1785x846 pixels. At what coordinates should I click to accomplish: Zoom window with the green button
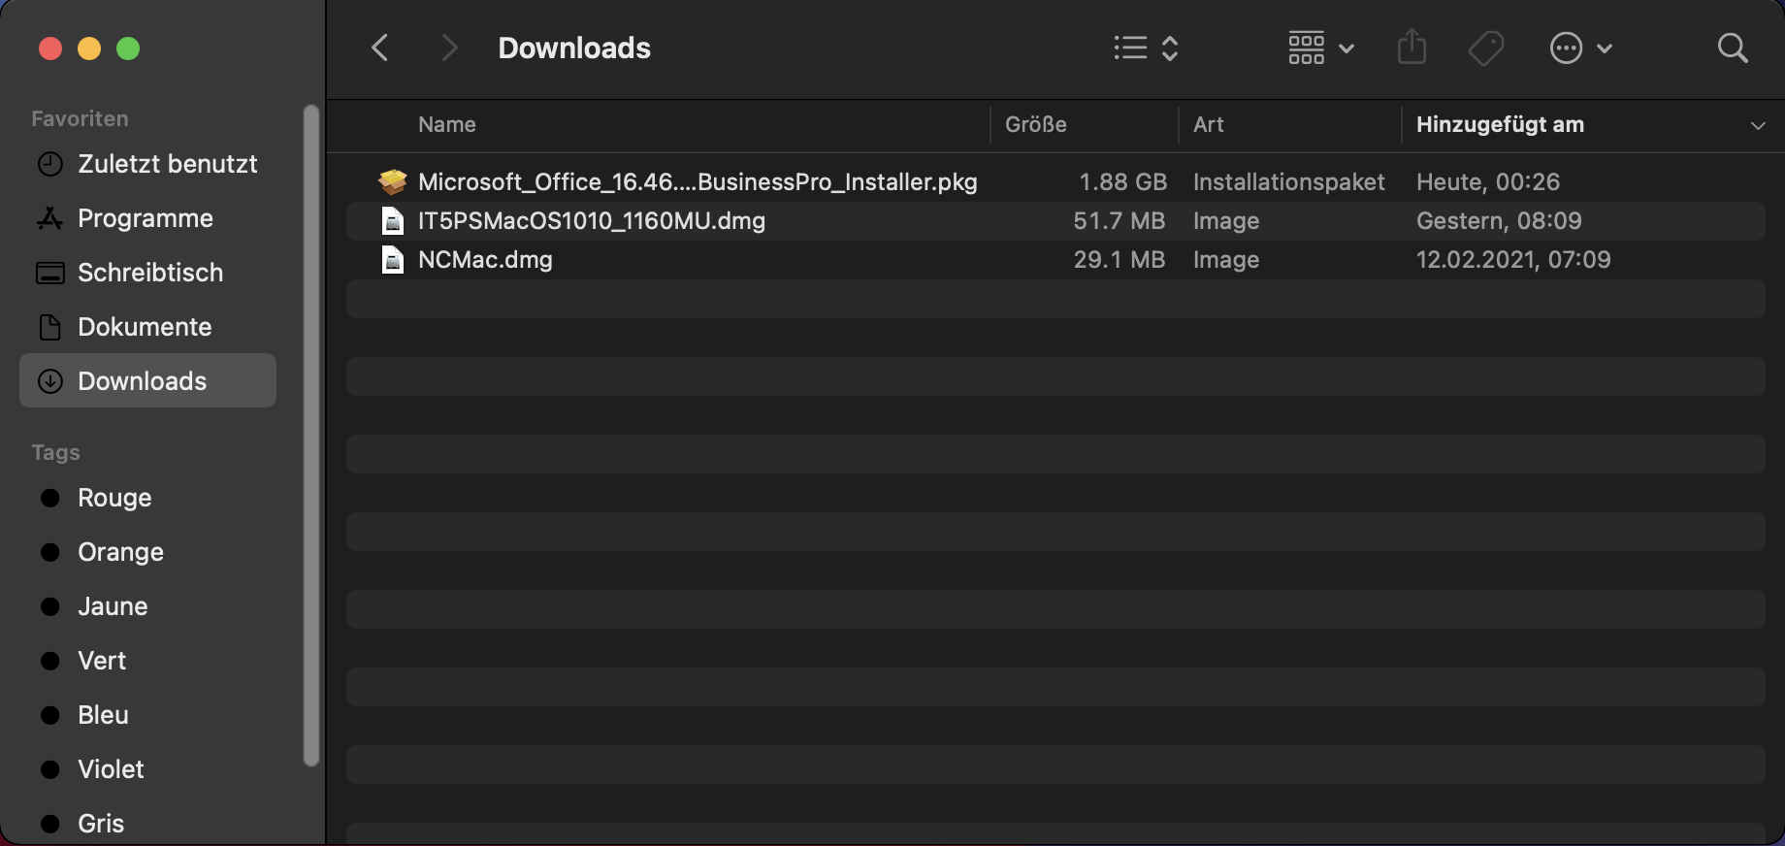coord(128,49)
